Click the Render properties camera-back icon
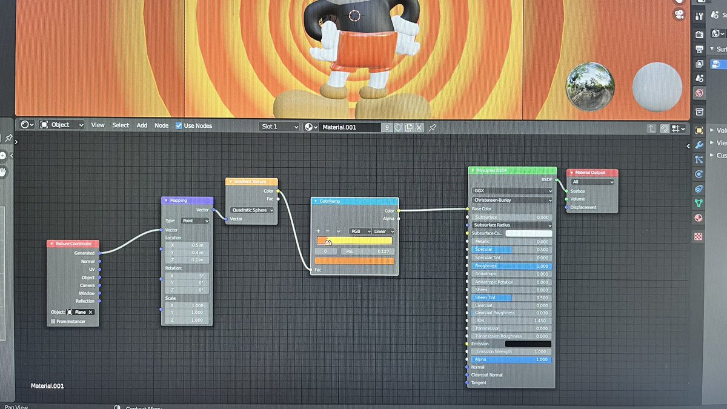Viewport: 727px width, 409px height. pos(699,35)
